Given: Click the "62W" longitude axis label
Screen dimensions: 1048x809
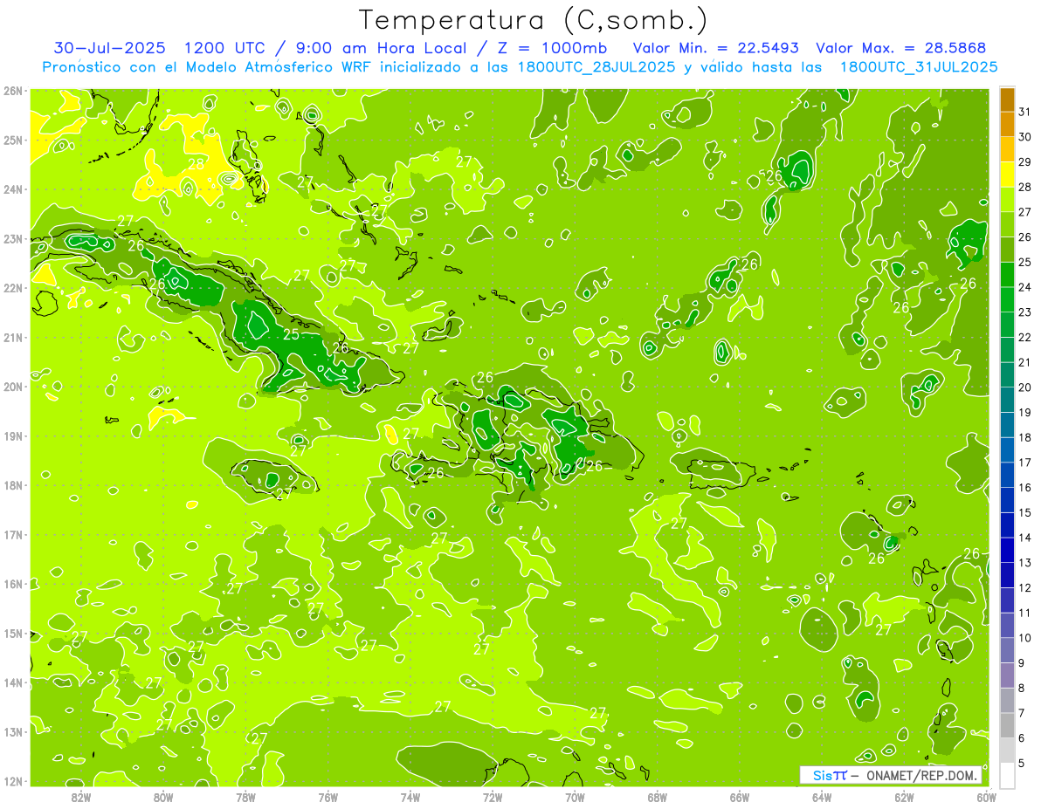Looking at the screenshot, I should pyautogui.click(x=904, y=796).
